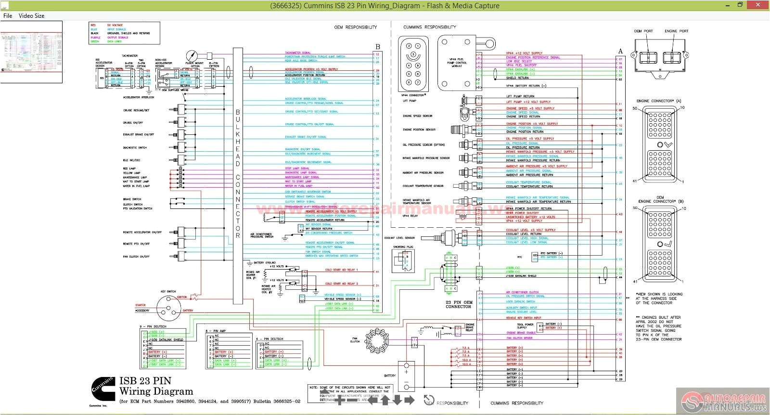Click the window title bar text
770x415 pixels.
385,6
